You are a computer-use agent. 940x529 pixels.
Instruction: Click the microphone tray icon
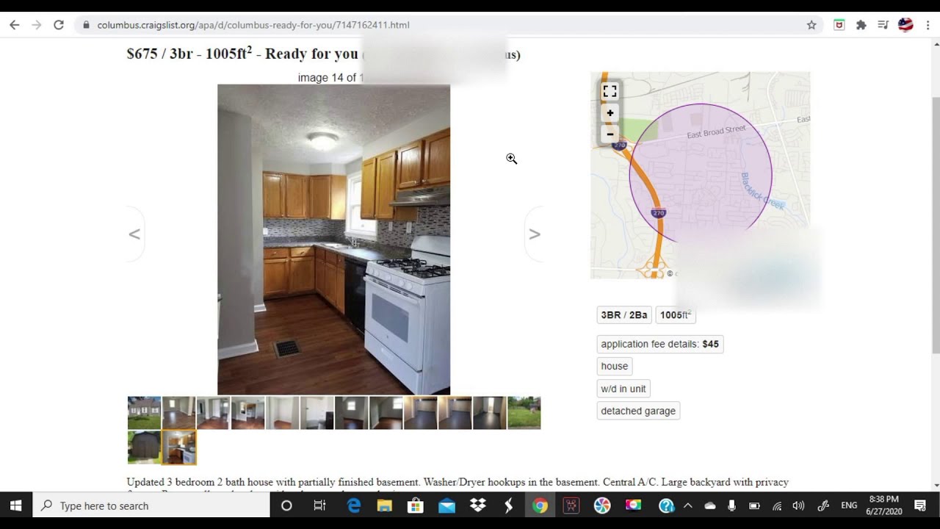point(732,505)
